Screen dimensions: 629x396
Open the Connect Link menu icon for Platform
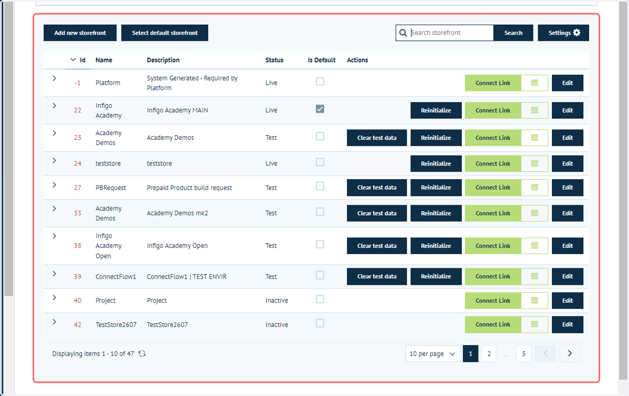(535, 83)
